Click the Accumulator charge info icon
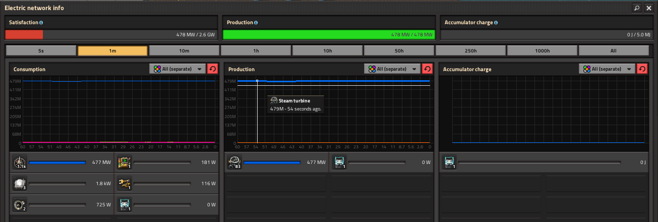Image resolution: width=658 pixels, height=222 pixels. point(496,23)
